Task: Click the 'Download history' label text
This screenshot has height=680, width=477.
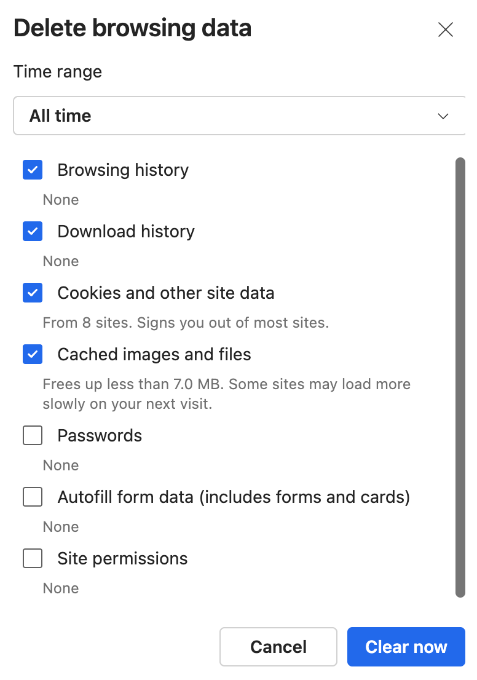Action: [126, 231]
